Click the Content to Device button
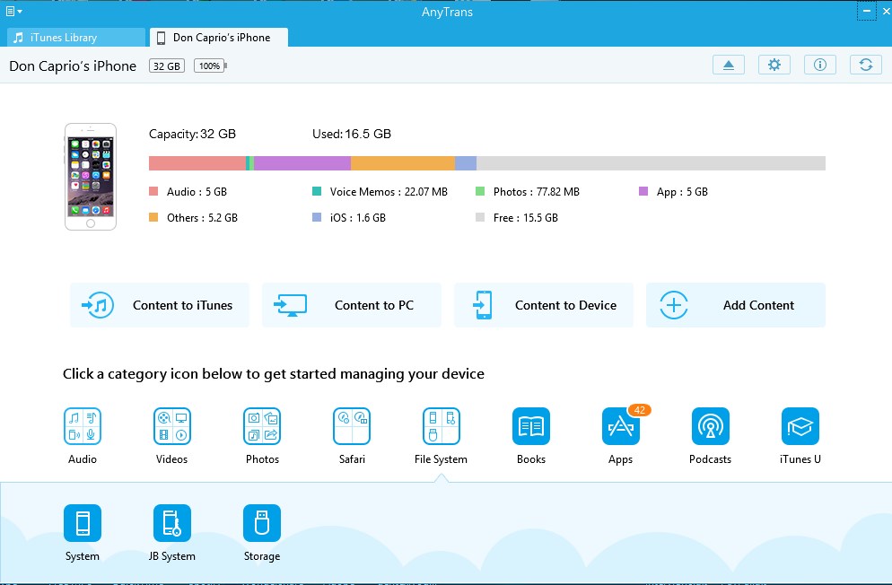 pyautogui.click(x=543, y=305)
